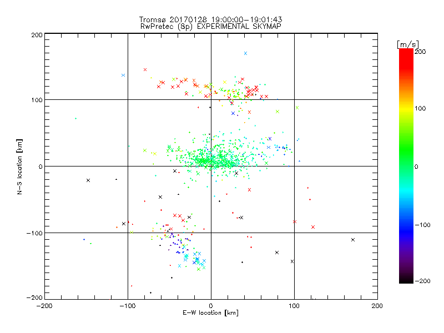Click the title line "Tromsø 20170128 19:00:00-19:01:43"
The height and width of the screenshot is (333, 444).
[210, 19]
